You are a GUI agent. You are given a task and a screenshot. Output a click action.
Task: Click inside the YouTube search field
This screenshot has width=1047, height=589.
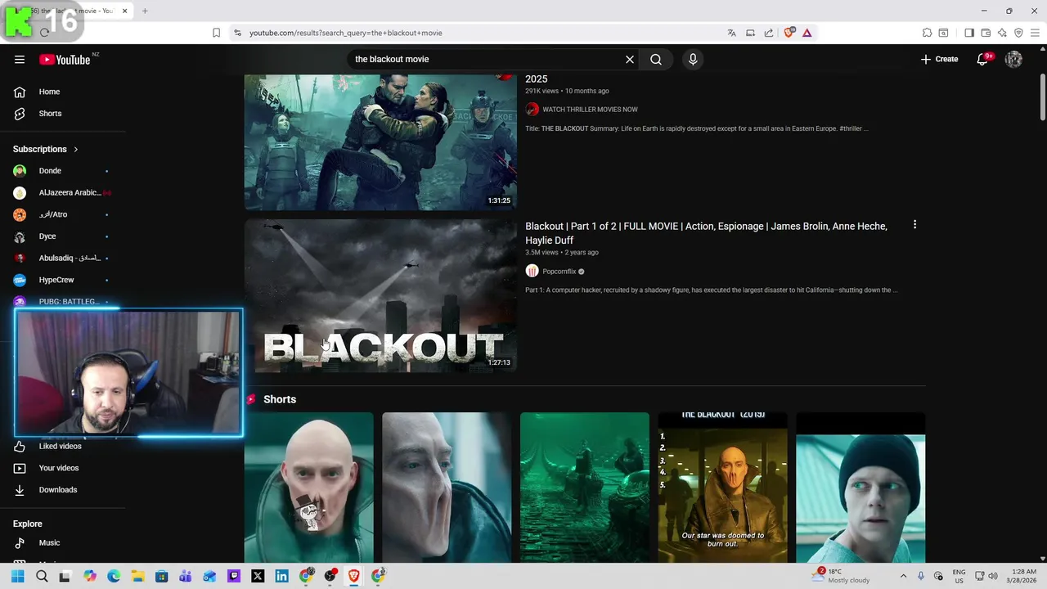tap(487, 59)
